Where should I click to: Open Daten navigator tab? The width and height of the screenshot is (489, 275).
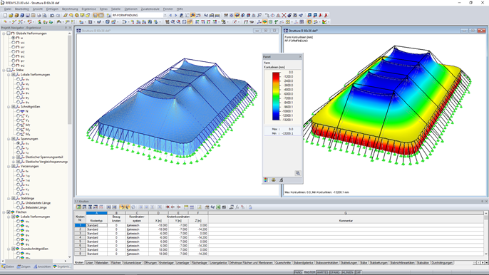pyautogui.click(x=8, y=266)
